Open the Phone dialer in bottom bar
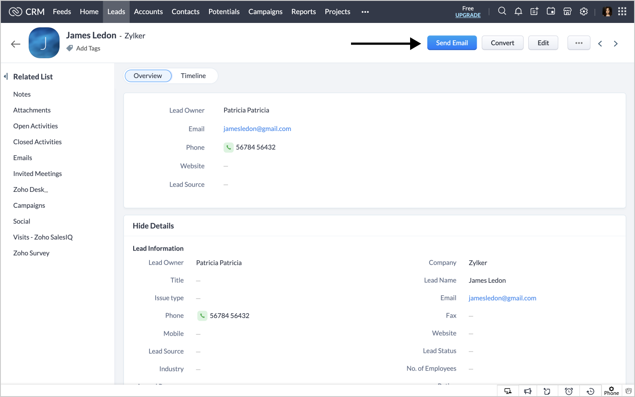The image size is (635, 397). pyautogui.click(x=611, y=391)
